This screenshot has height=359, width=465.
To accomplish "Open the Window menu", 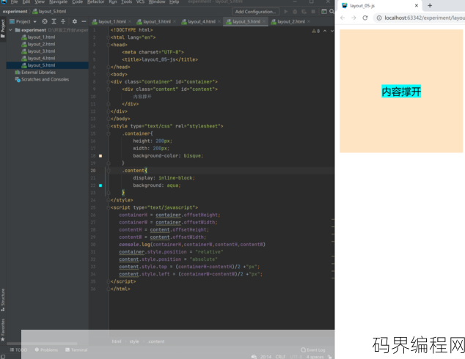I will (156, 1).
